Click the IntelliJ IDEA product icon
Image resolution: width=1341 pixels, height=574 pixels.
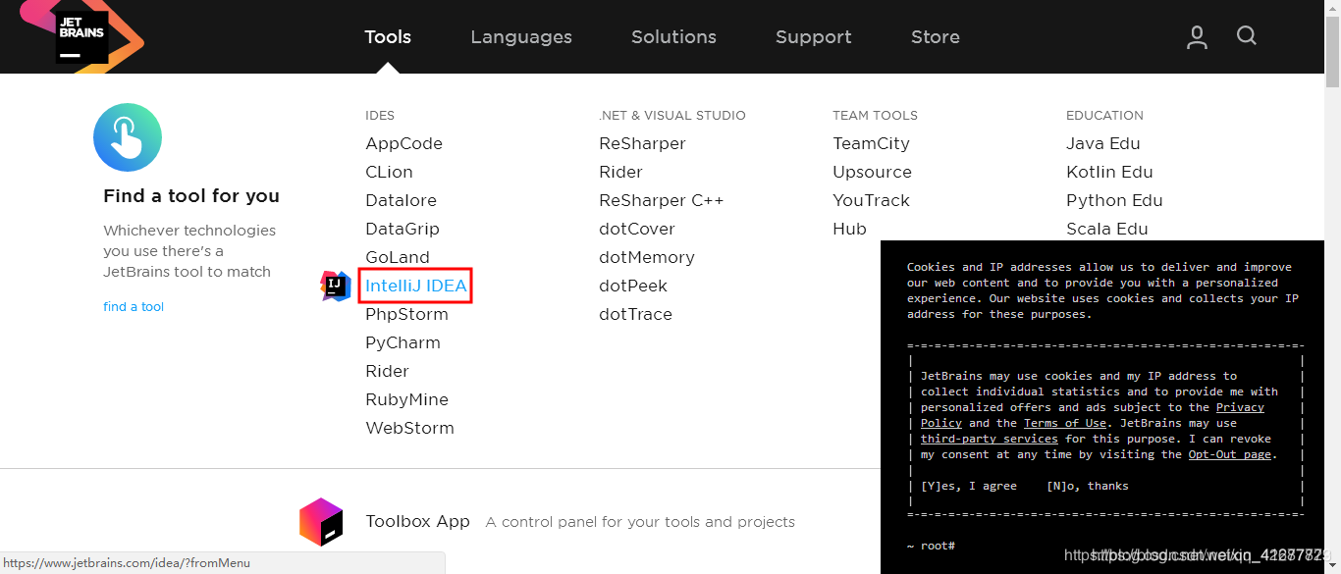[336, 287]
